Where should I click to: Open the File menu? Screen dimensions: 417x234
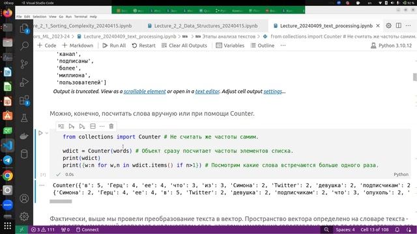[19, 16]
